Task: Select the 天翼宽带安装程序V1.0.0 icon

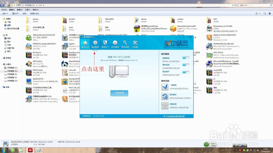Action: tap(29, 99)
